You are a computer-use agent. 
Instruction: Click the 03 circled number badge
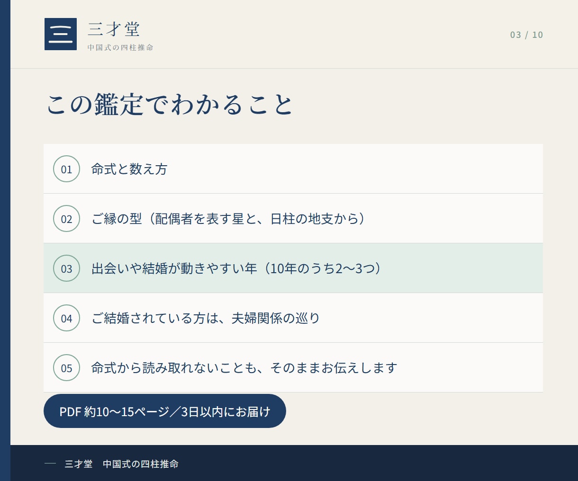(66, 268)
